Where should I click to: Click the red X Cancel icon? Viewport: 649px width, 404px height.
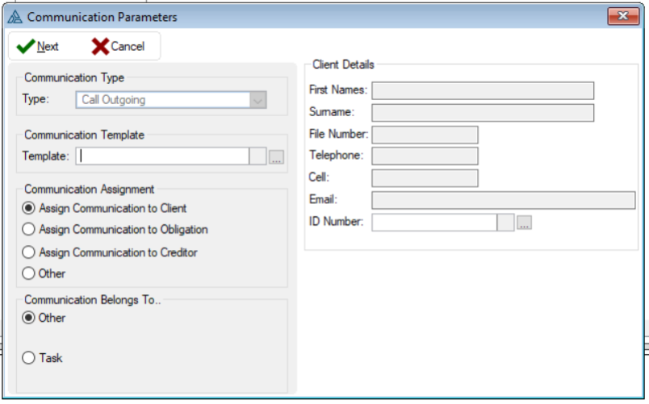coord(100,47)
